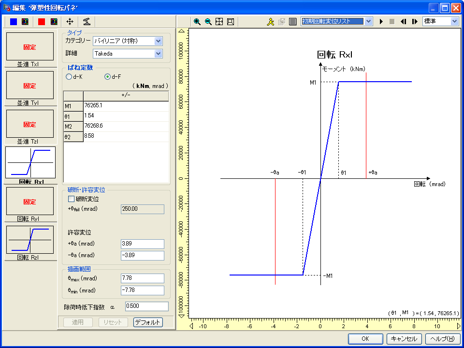Start animation with play button
Screen dimensions: 464x348
click(x=381, y=22)
